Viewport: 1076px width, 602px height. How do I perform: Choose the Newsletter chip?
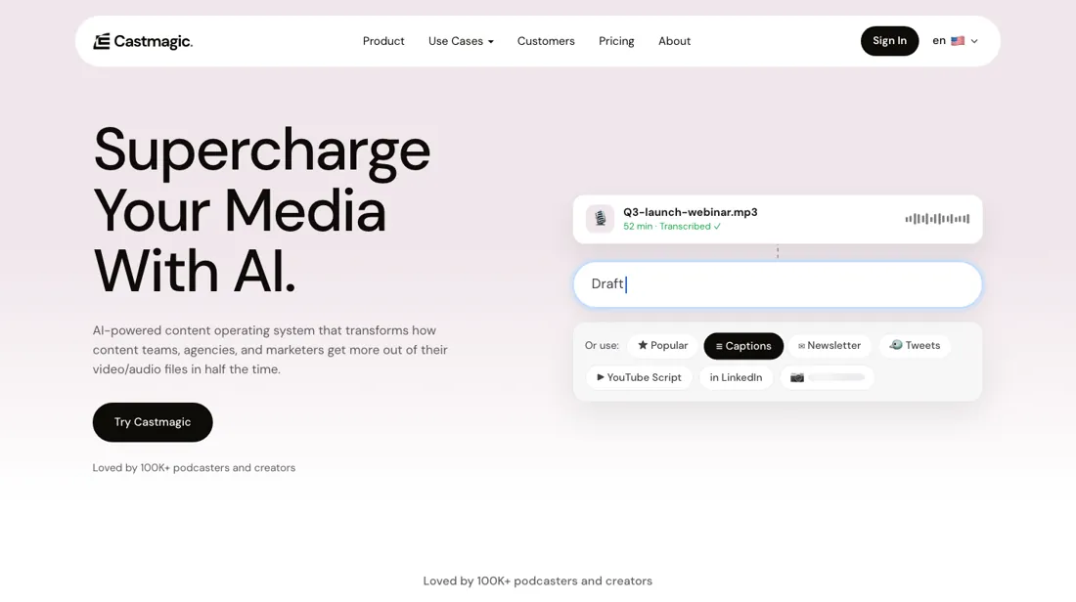tap(829, 346)
